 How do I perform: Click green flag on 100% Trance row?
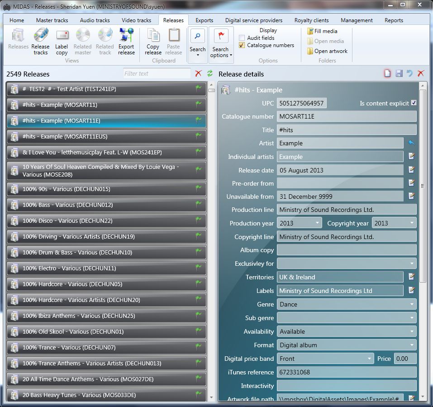(198, 346)
